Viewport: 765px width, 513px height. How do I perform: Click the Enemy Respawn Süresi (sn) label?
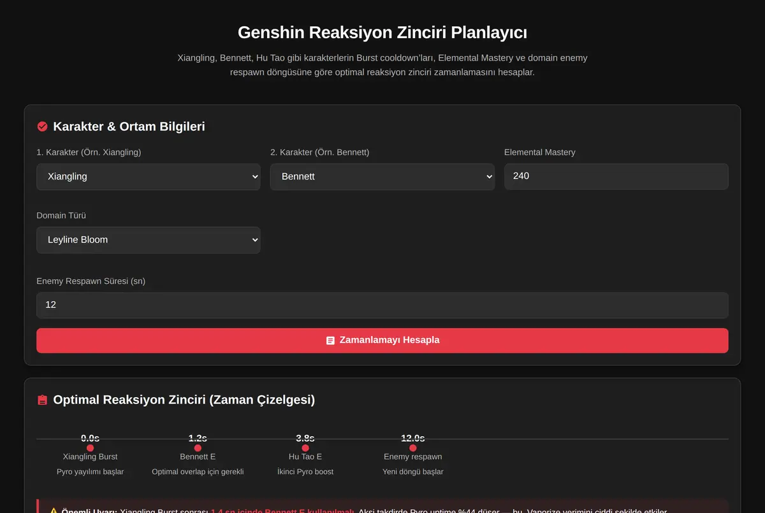91,281
